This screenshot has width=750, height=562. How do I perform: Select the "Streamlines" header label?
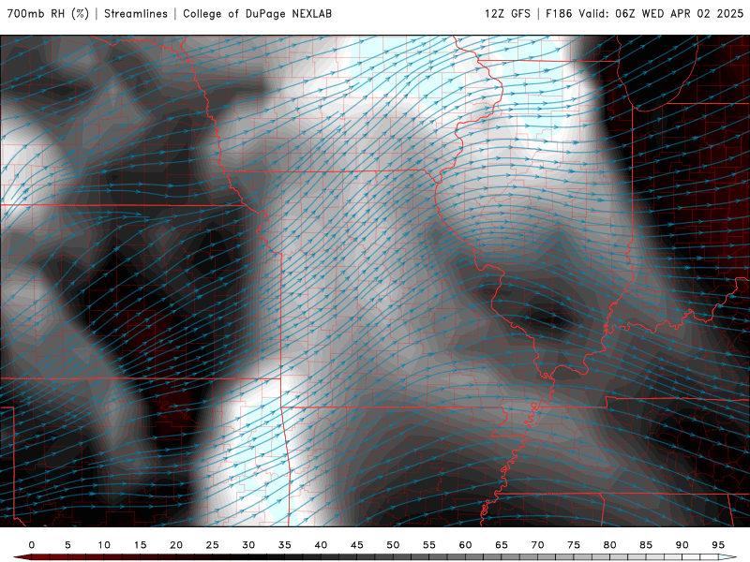click(x=136, y=14)
